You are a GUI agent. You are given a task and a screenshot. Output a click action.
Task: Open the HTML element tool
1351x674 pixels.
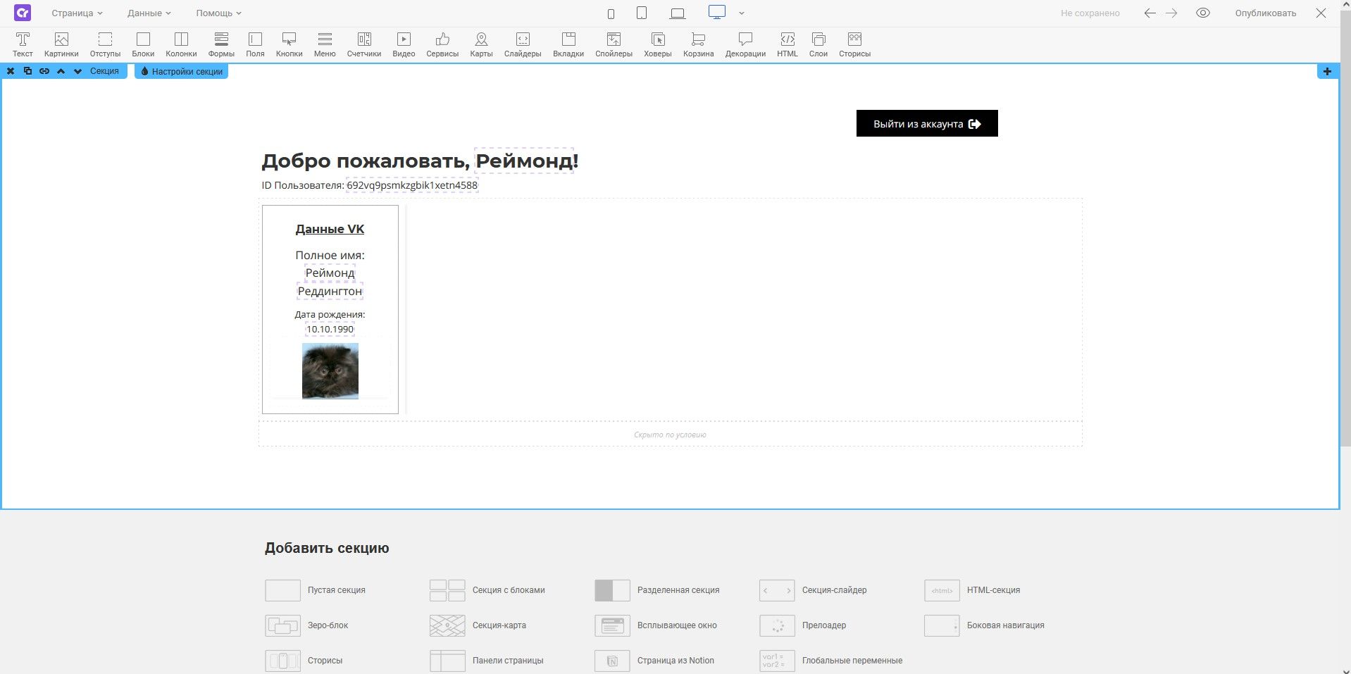pyautogui.click(x=787, y=44)
